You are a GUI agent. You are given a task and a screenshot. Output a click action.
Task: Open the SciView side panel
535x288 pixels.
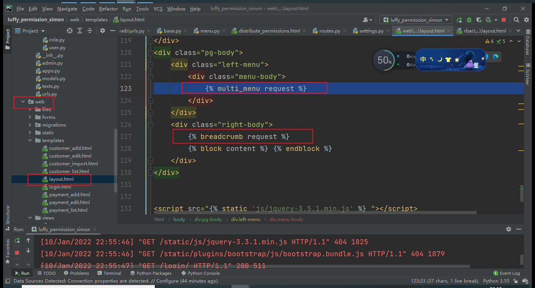tap(527, 74)
